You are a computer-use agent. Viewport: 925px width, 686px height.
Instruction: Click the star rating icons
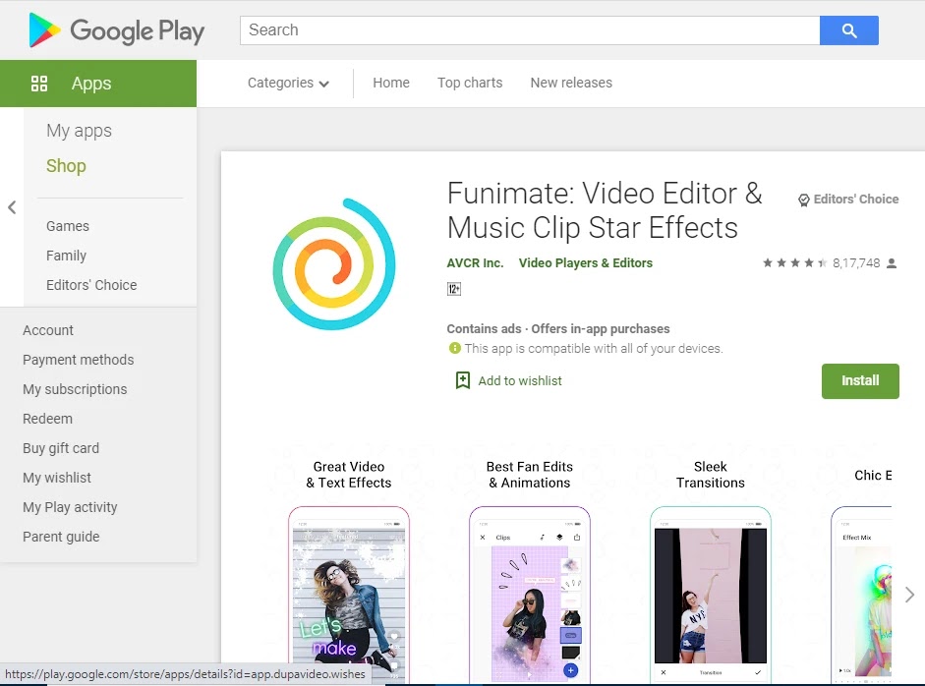click(794, 262)
